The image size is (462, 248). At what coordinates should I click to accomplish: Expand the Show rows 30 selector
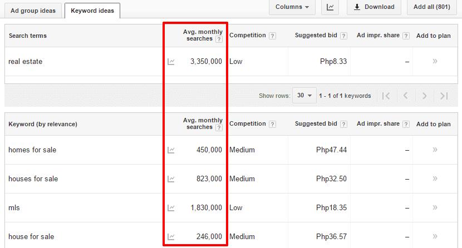[304, 96]
